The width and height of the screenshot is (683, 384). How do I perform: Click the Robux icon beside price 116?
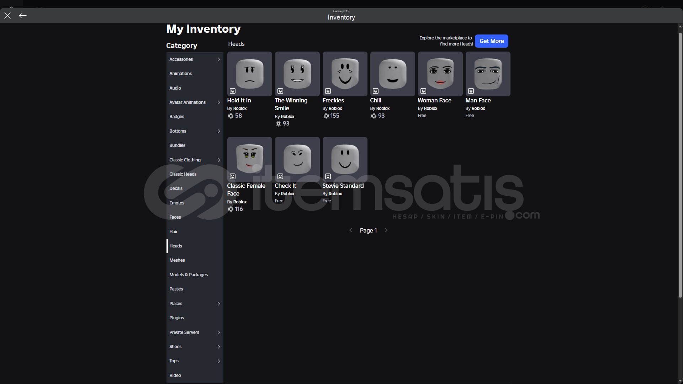[231, 209]
